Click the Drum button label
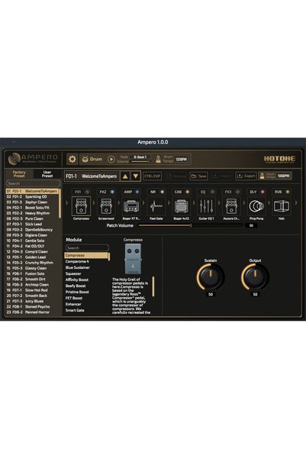The width and height of the screenshot is (306, 459). point(96,160)
